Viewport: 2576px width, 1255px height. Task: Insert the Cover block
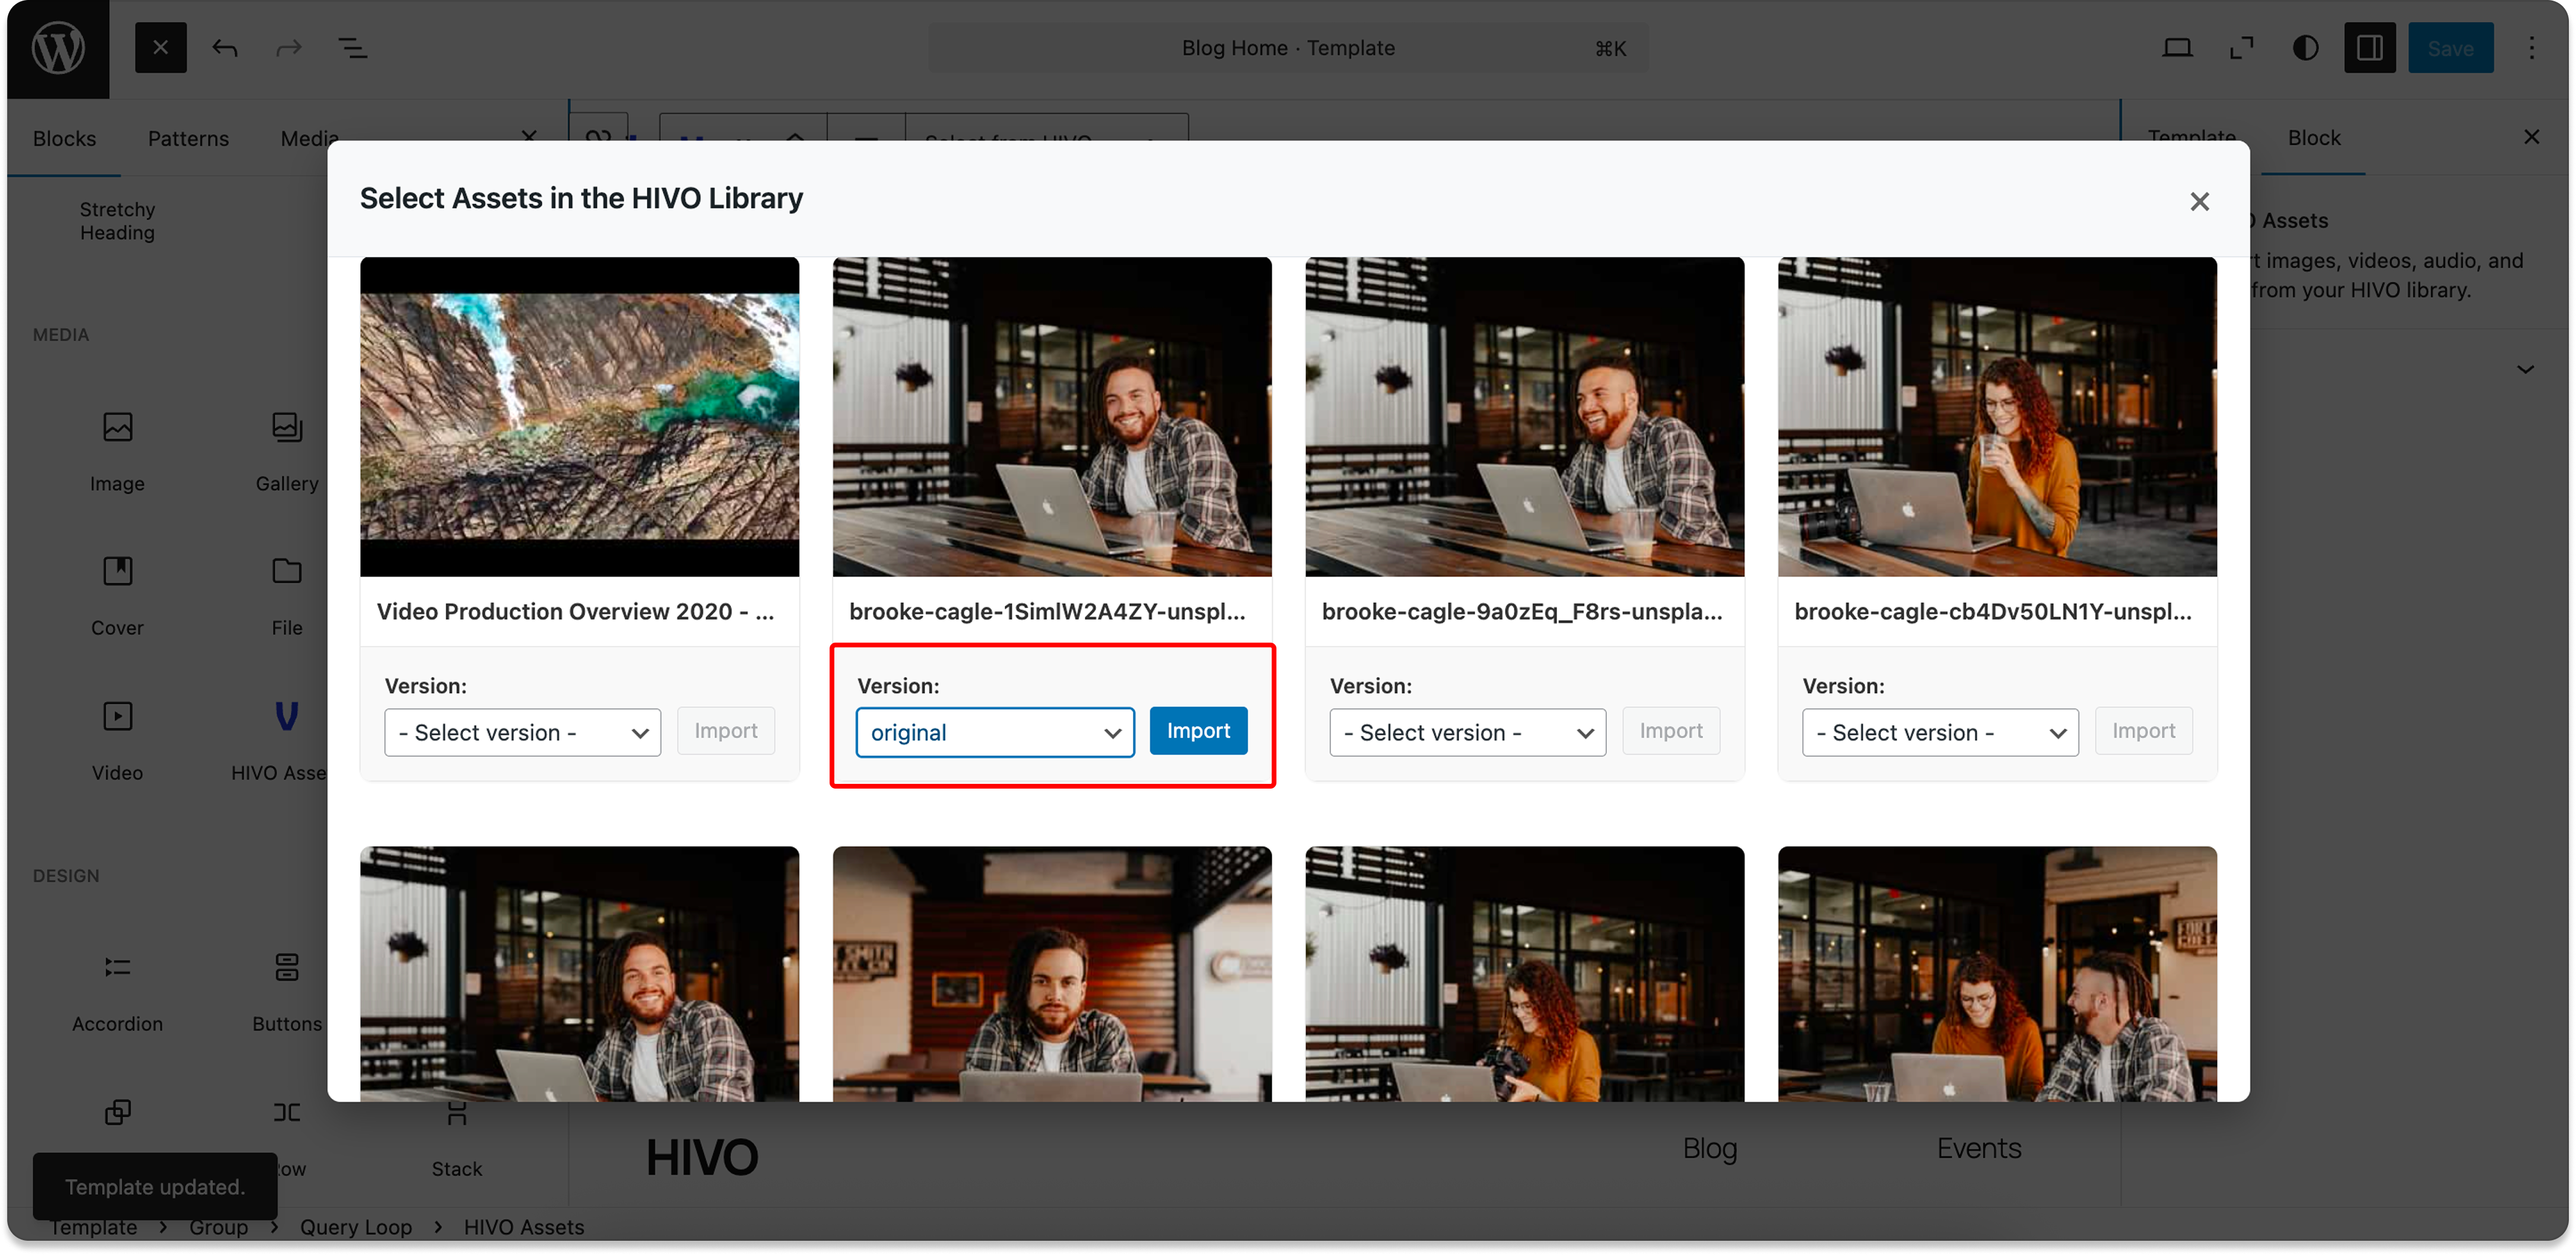117,572
